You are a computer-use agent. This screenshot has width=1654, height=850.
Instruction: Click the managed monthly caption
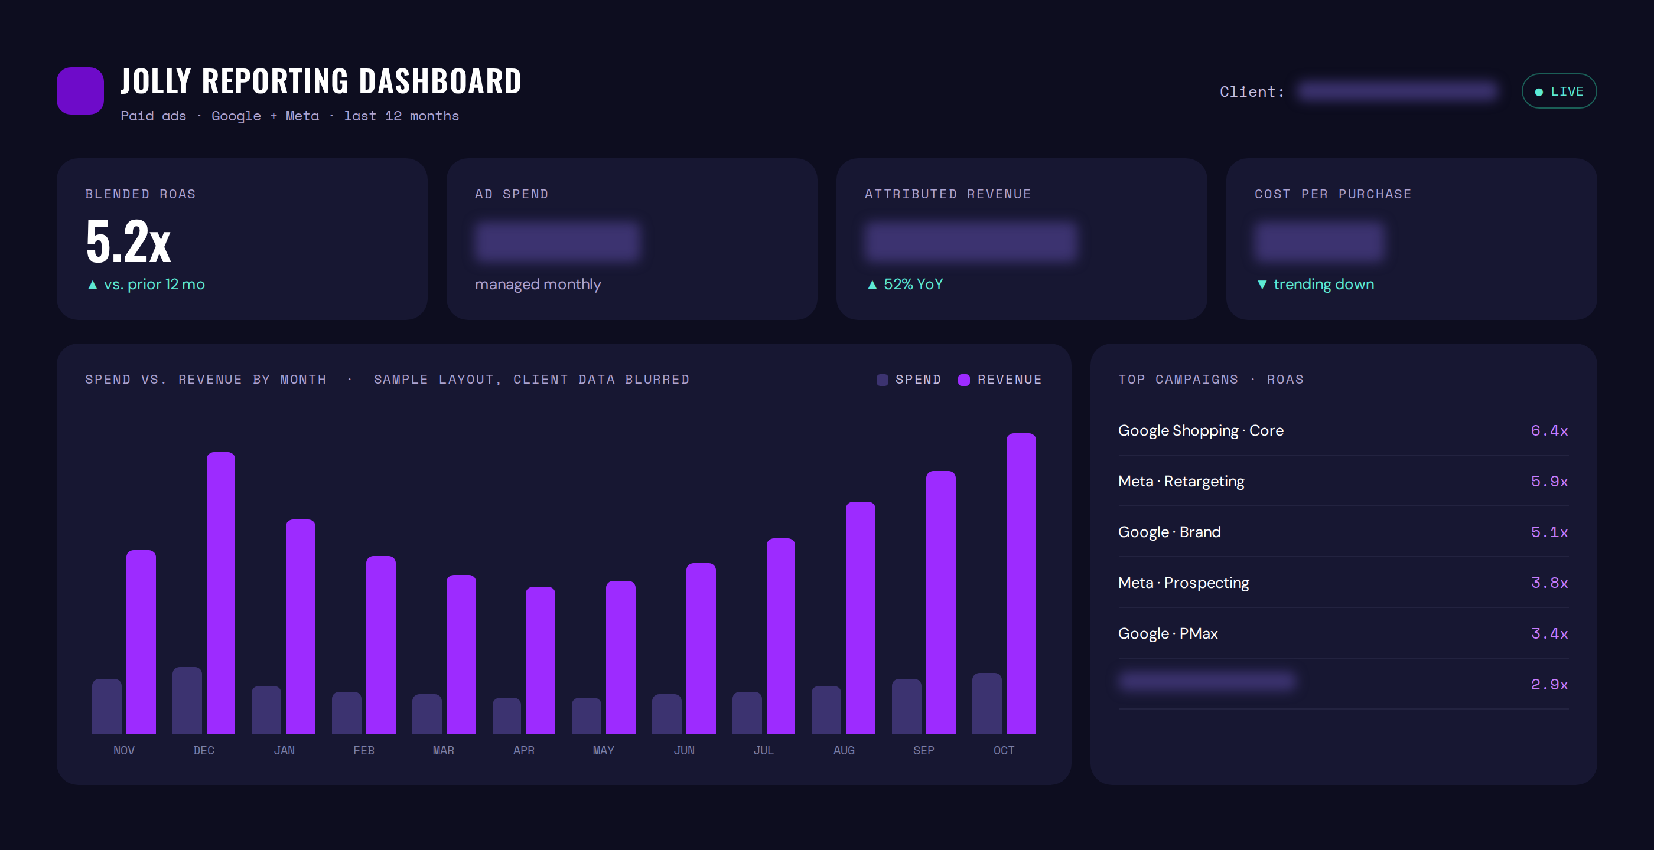(x=538, y=285)
